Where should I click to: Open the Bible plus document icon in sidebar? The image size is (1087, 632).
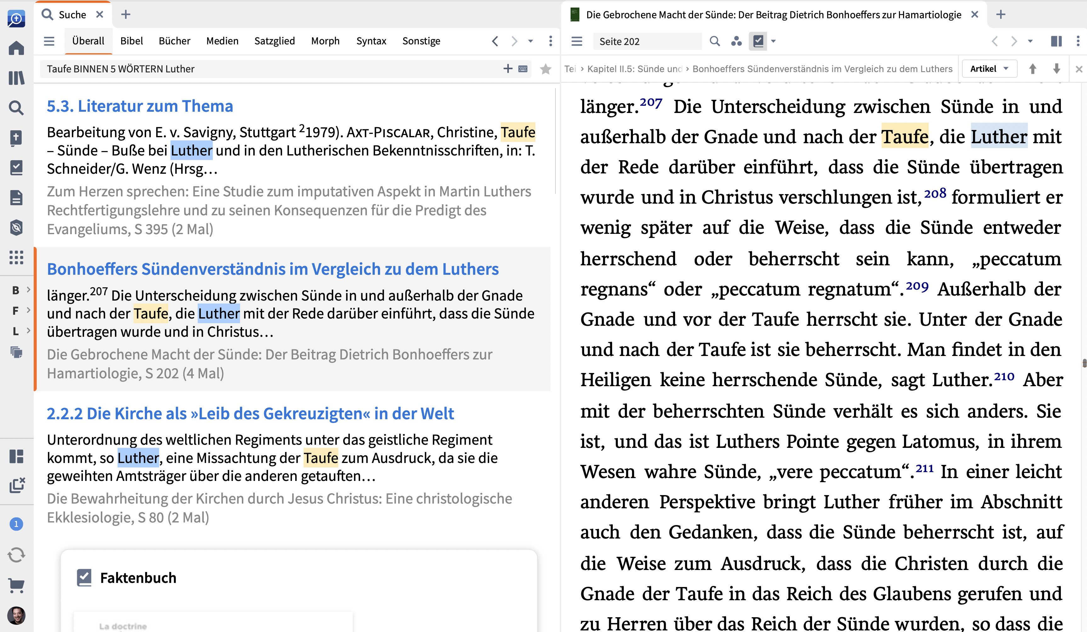coord(16,138)
